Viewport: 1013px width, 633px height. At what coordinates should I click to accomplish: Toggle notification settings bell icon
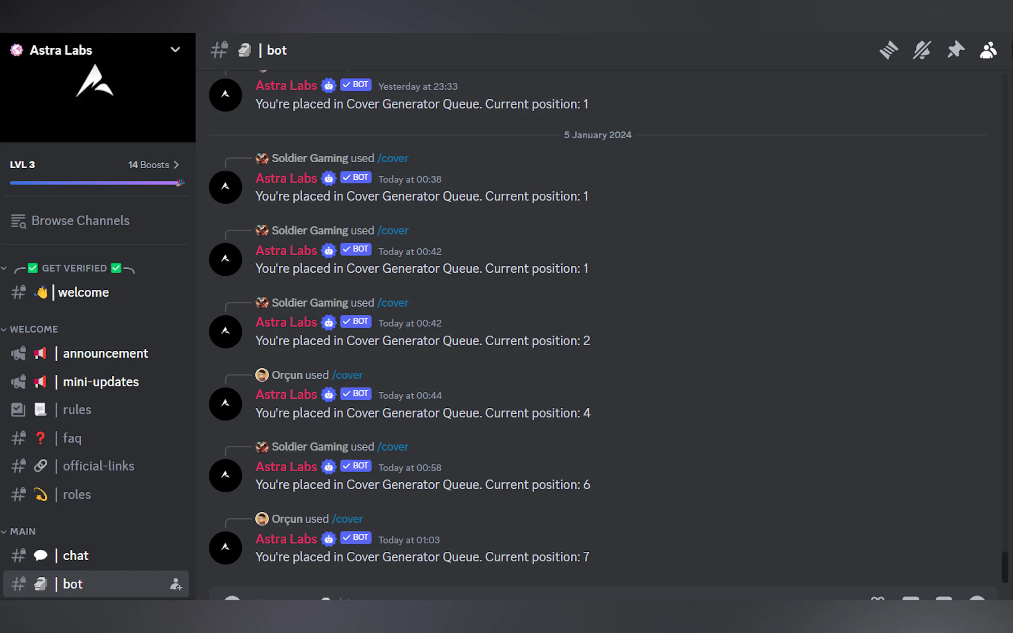point(922,50)
